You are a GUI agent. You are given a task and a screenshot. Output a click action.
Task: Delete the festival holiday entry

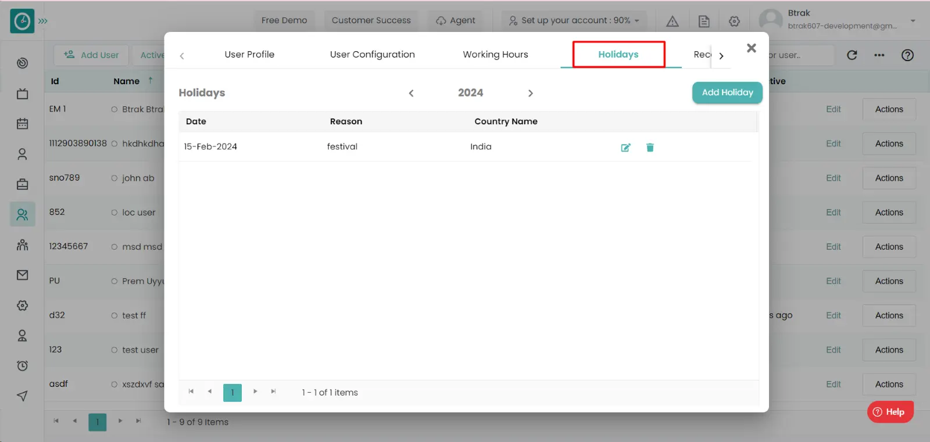[650, 148]
